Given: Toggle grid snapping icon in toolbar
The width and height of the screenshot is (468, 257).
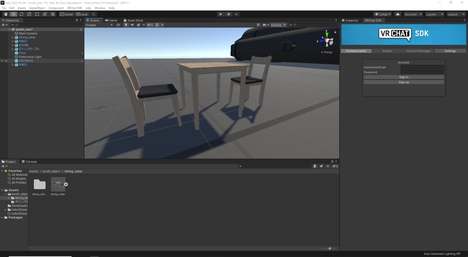Looking at the screenshot, I should [x=94, y=14].
